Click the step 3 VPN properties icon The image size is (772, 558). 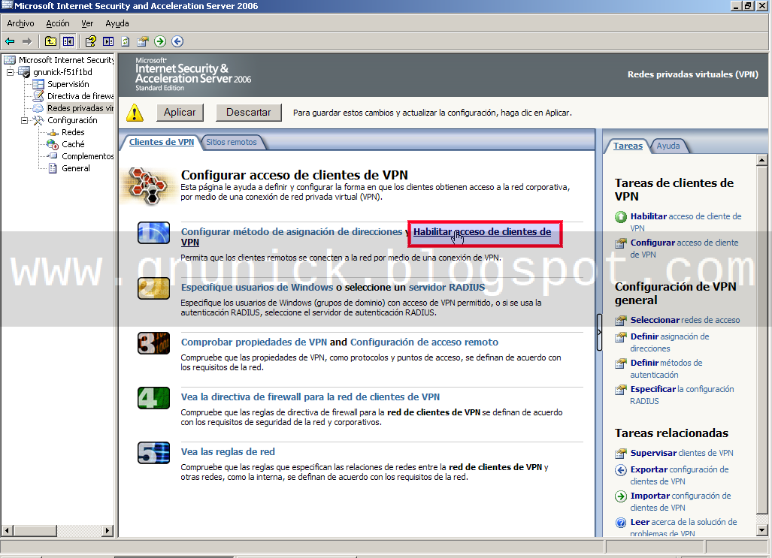pos(153,343)
